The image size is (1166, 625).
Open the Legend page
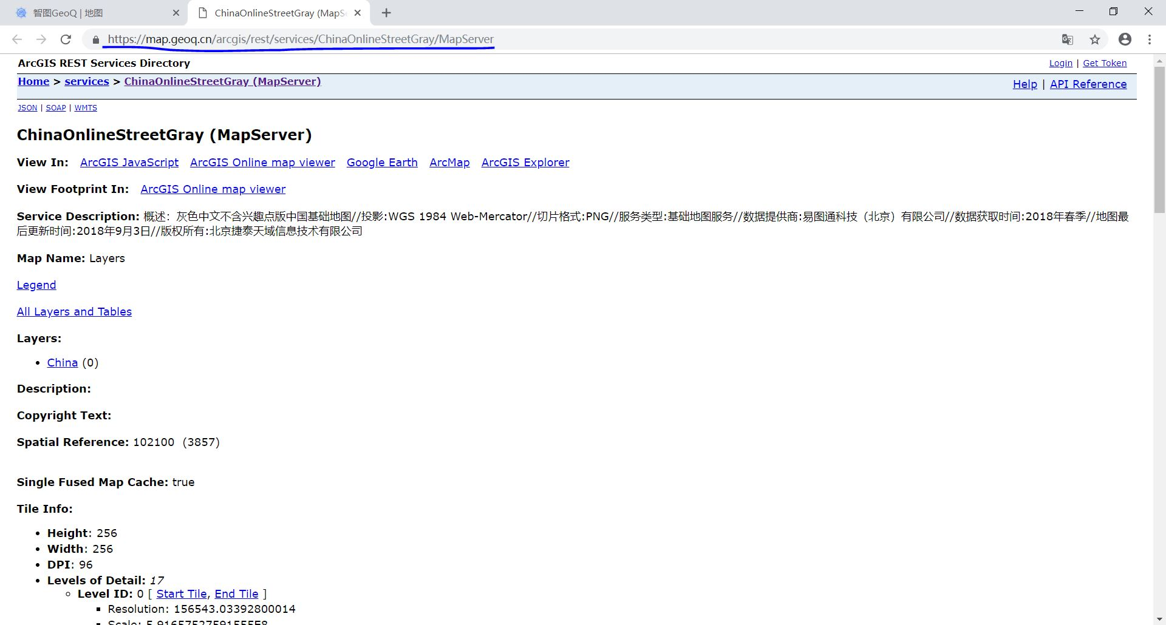coord(36,285)
